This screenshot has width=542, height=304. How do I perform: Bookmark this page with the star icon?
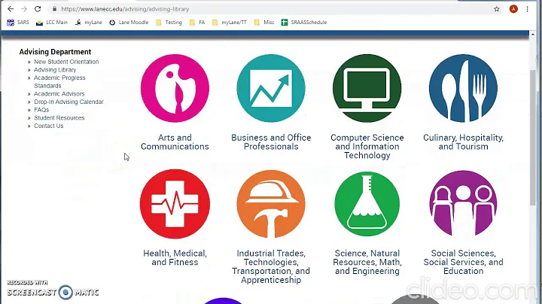pos(497,9)
